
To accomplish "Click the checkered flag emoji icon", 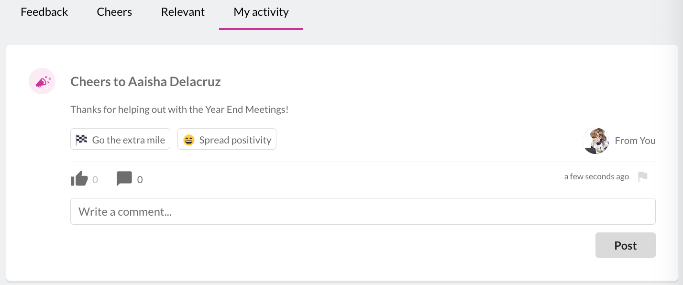I will click(x=82, y=140).
